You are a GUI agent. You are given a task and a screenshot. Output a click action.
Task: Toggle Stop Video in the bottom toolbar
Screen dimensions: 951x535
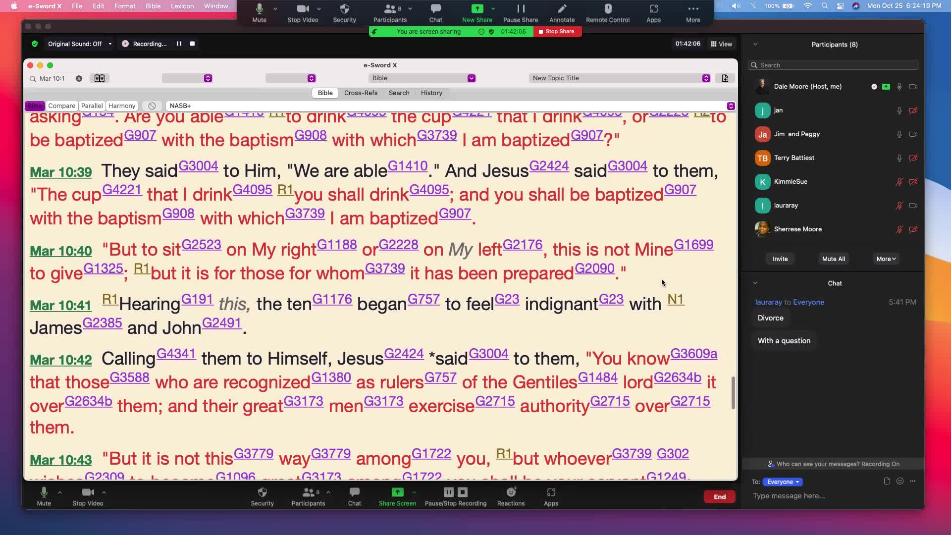tap(88, 496)
